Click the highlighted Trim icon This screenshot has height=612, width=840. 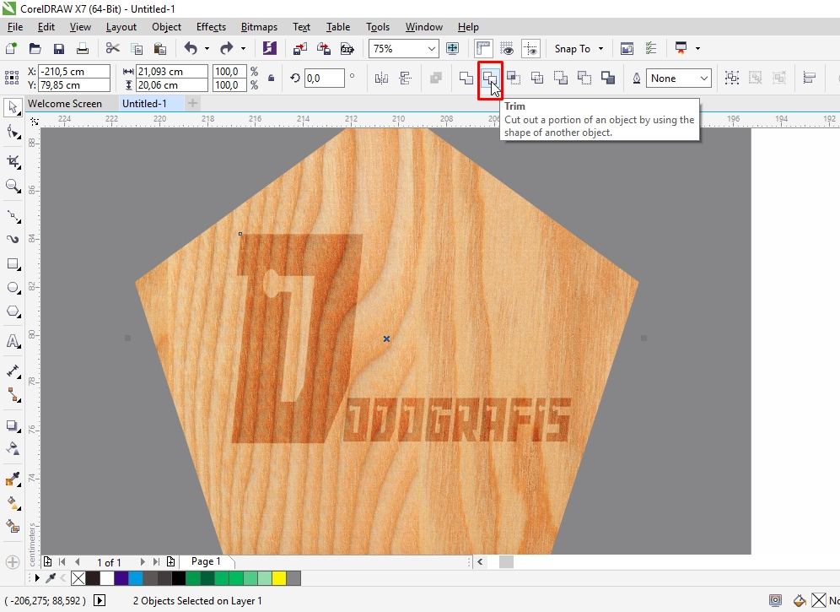point(491,78)
